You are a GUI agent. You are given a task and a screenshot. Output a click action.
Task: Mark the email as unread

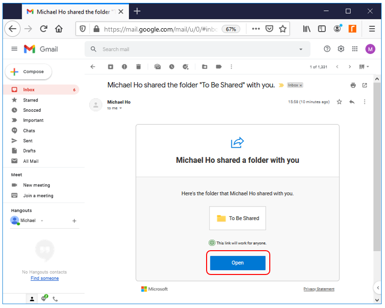coord(157,67)
